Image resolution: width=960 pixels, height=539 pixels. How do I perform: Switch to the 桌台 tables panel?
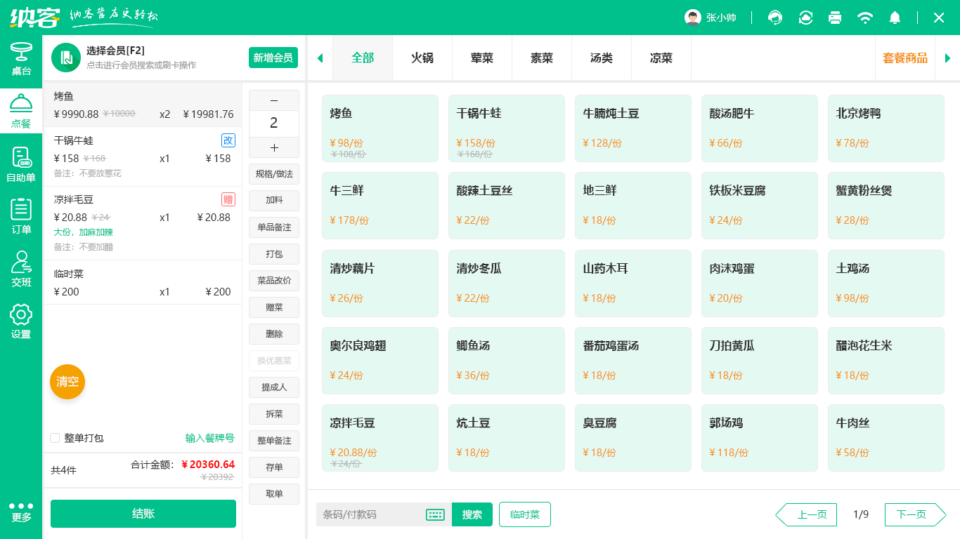click(20, 62)
